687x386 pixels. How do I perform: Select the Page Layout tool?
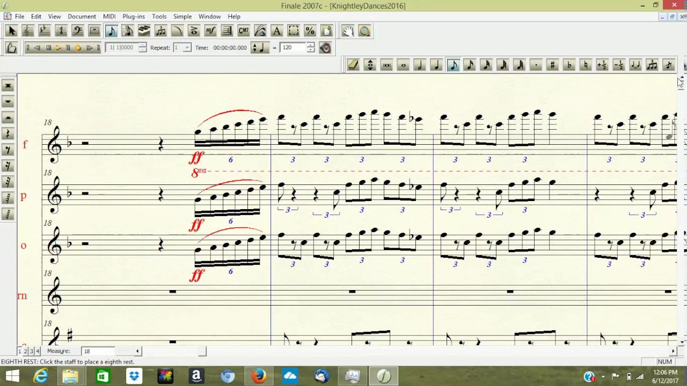click(x=327, y=31)
